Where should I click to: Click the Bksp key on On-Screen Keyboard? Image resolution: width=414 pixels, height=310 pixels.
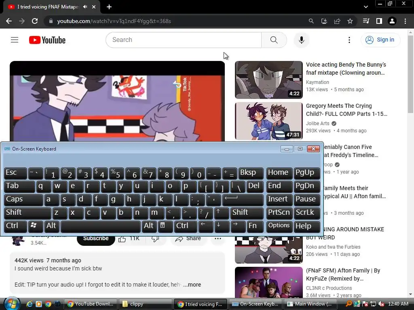click(251, 173)
